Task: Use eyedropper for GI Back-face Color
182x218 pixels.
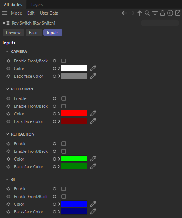Action: click(x=93, y=211)
